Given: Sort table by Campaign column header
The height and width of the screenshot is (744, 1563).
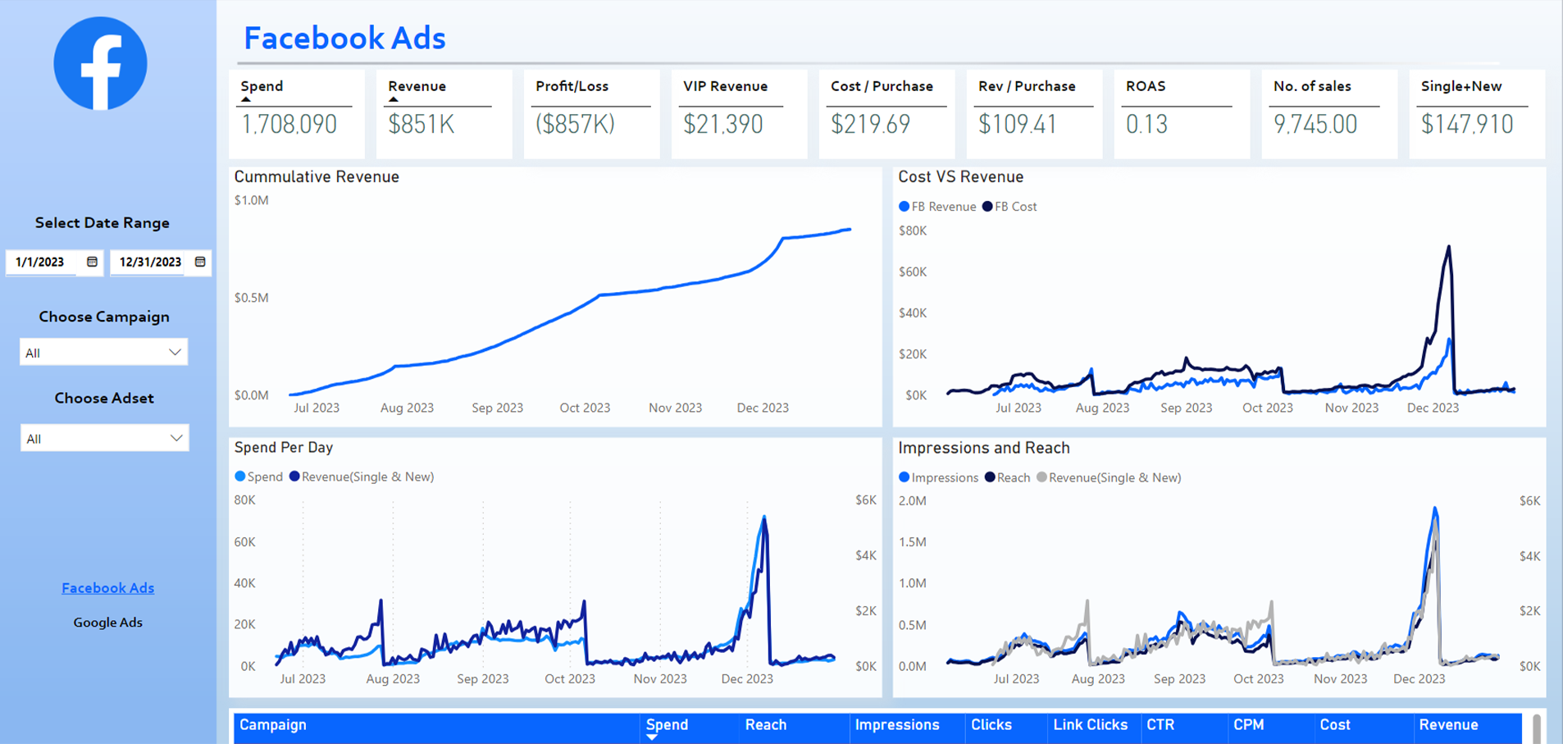Looking at the screenshot, I should click(273, 725).
